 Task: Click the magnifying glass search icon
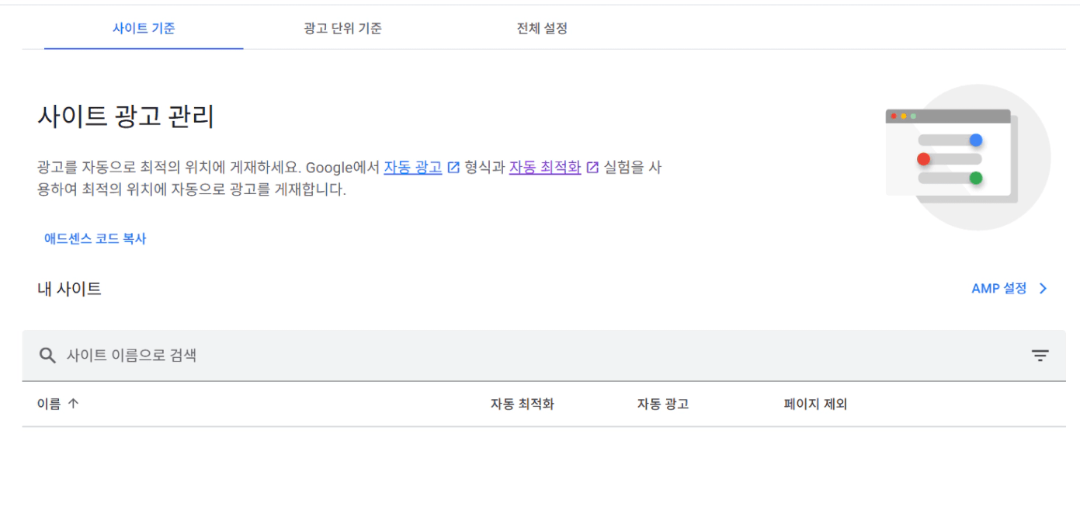[47, 356]
